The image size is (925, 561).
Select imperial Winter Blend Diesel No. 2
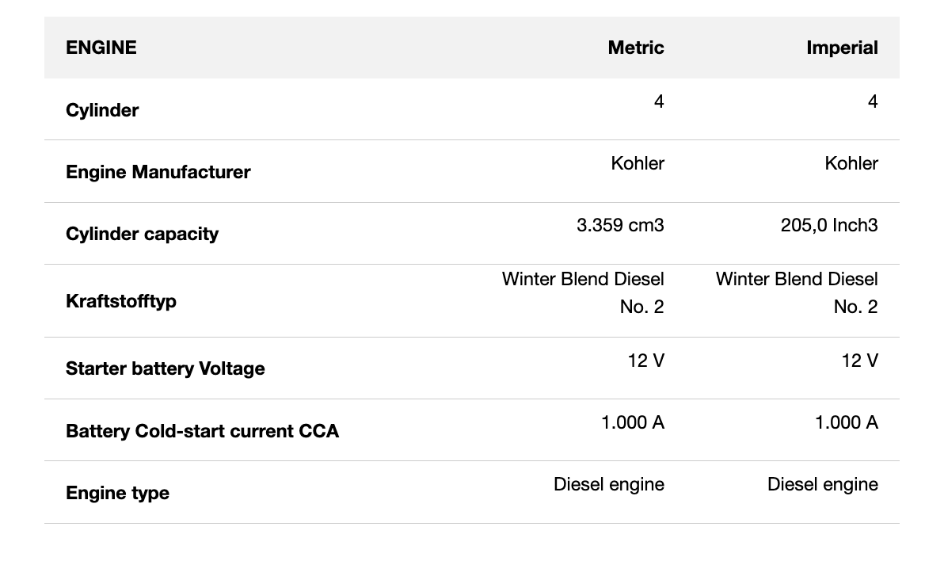(x=797, y=292)
